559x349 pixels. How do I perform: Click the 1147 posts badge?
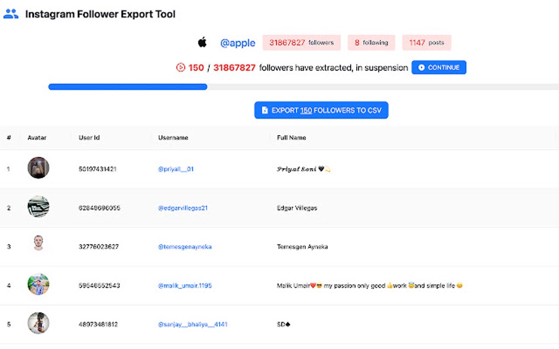pos(426,43)
